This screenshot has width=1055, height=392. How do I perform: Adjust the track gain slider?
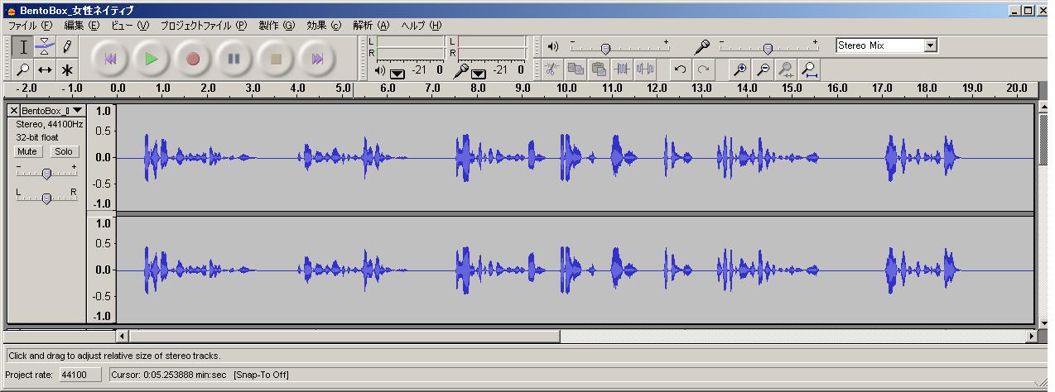[x=46, y=173]
